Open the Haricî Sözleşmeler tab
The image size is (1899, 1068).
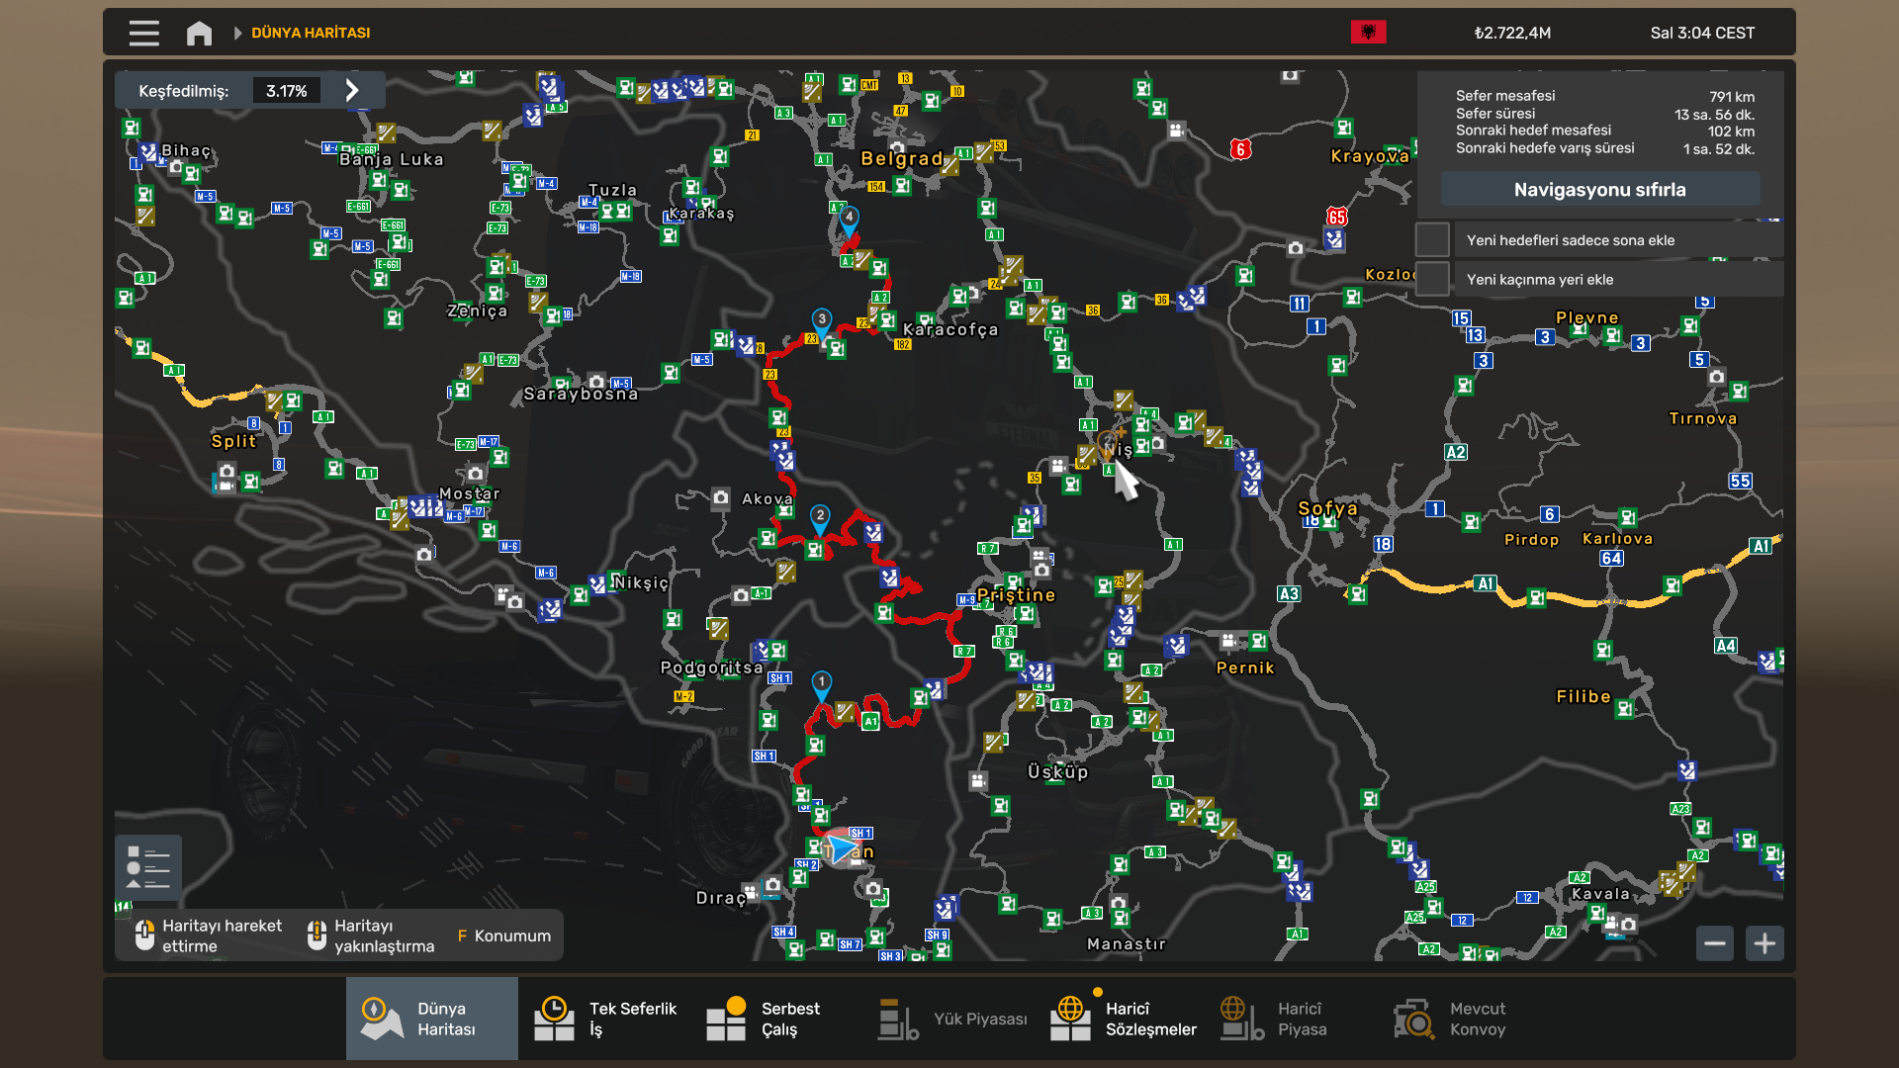coord(1124,1019)
